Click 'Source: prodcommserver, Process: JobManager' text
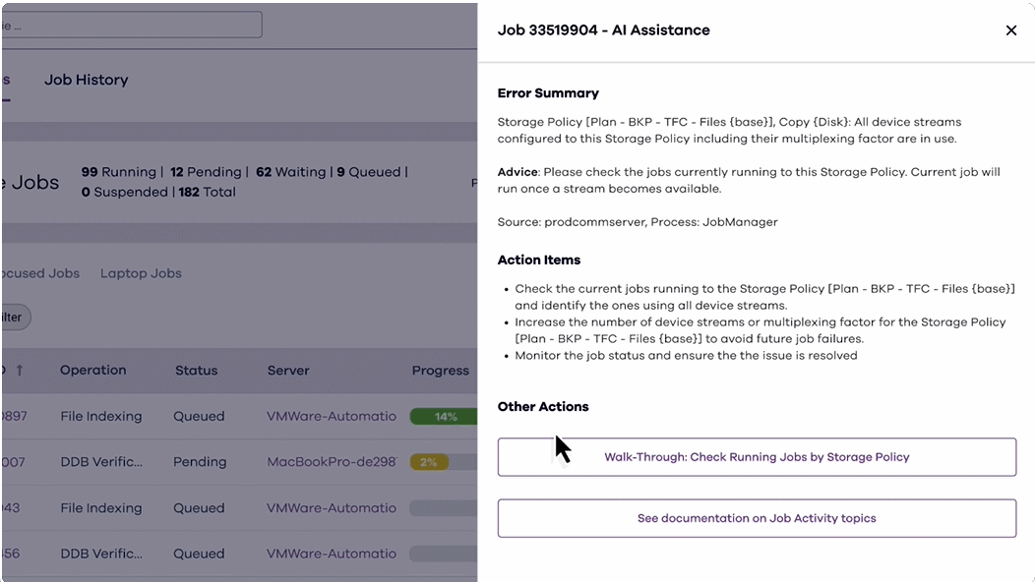The image size is (1035, 582). 638,222
